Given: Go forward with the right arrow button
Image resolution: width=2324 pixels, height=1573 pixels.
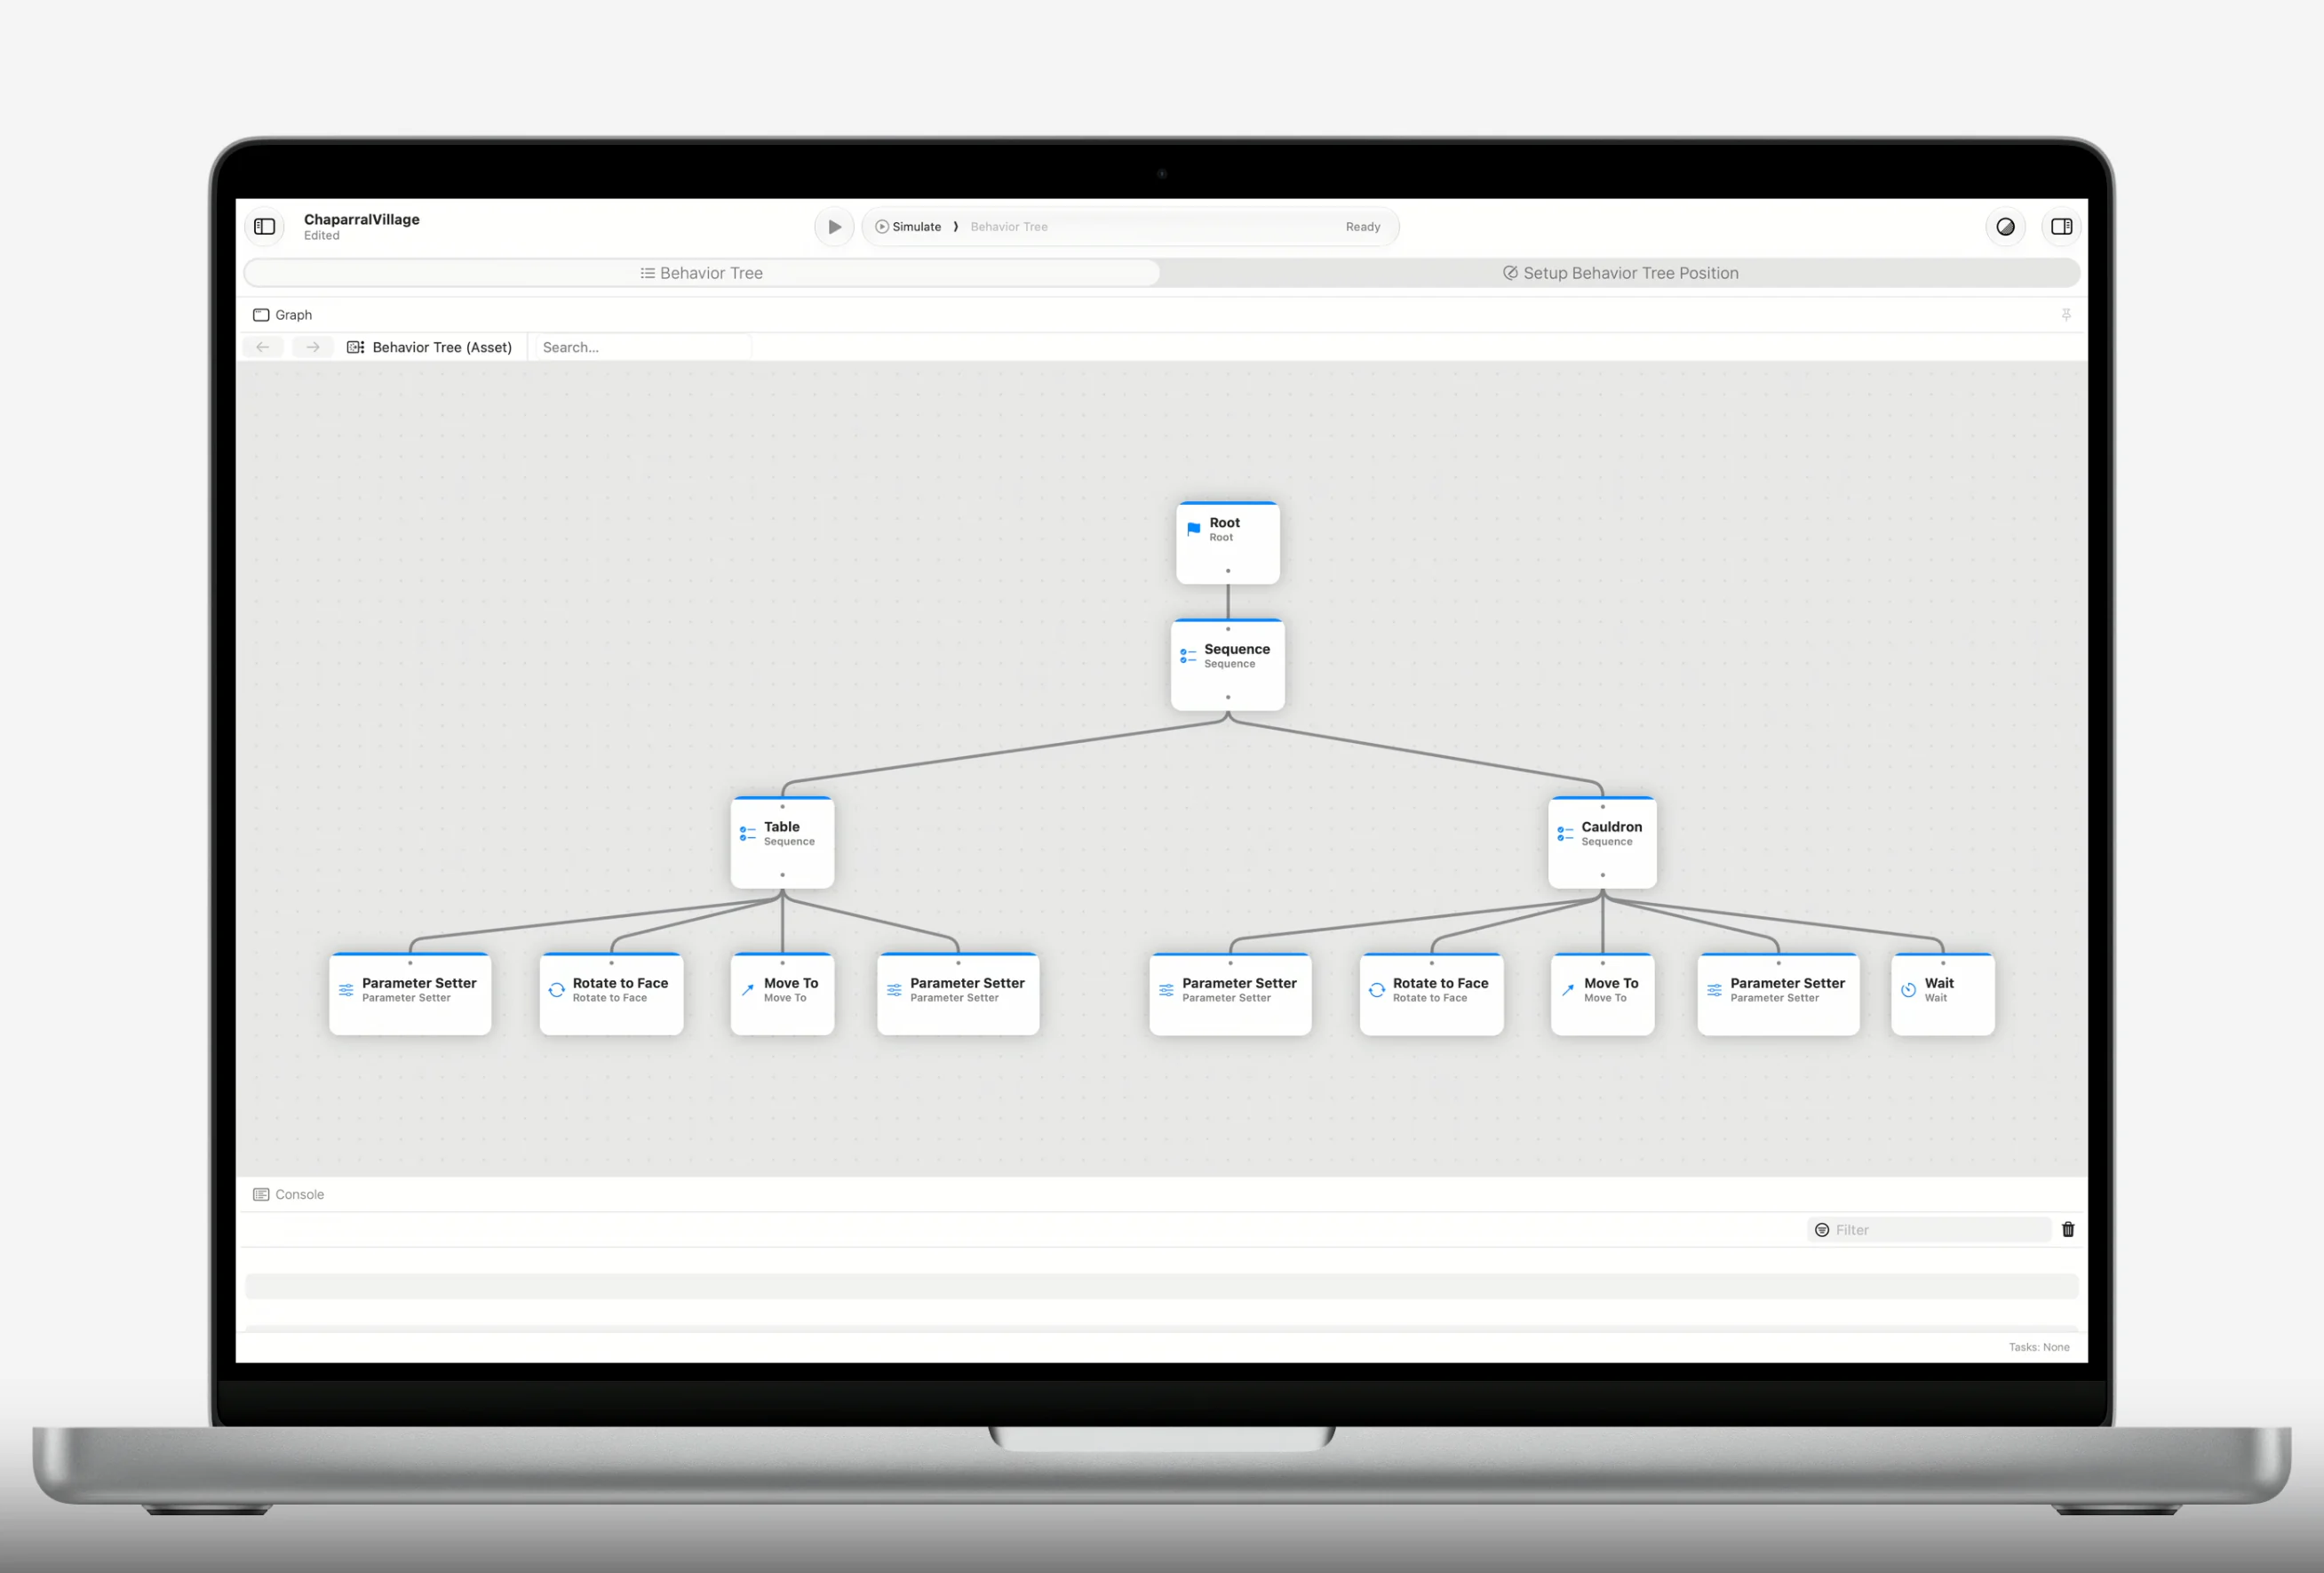Looking at the screenshot, I should 313,347.
